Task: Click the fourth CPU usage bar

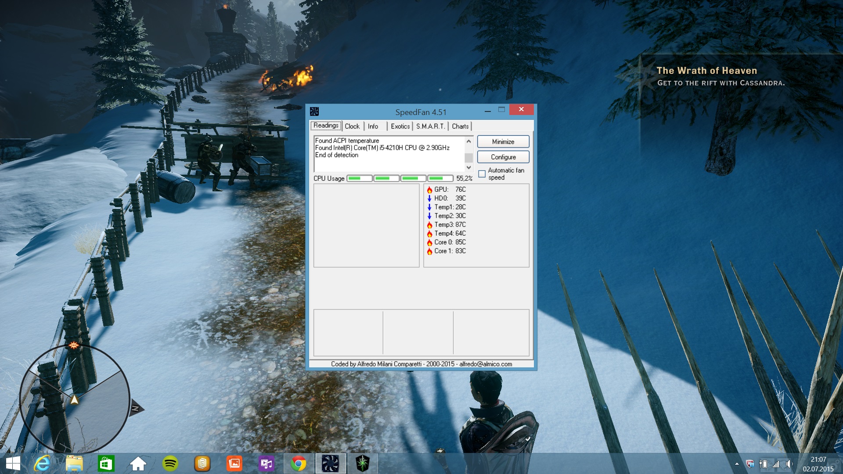Action: [440, 178]
